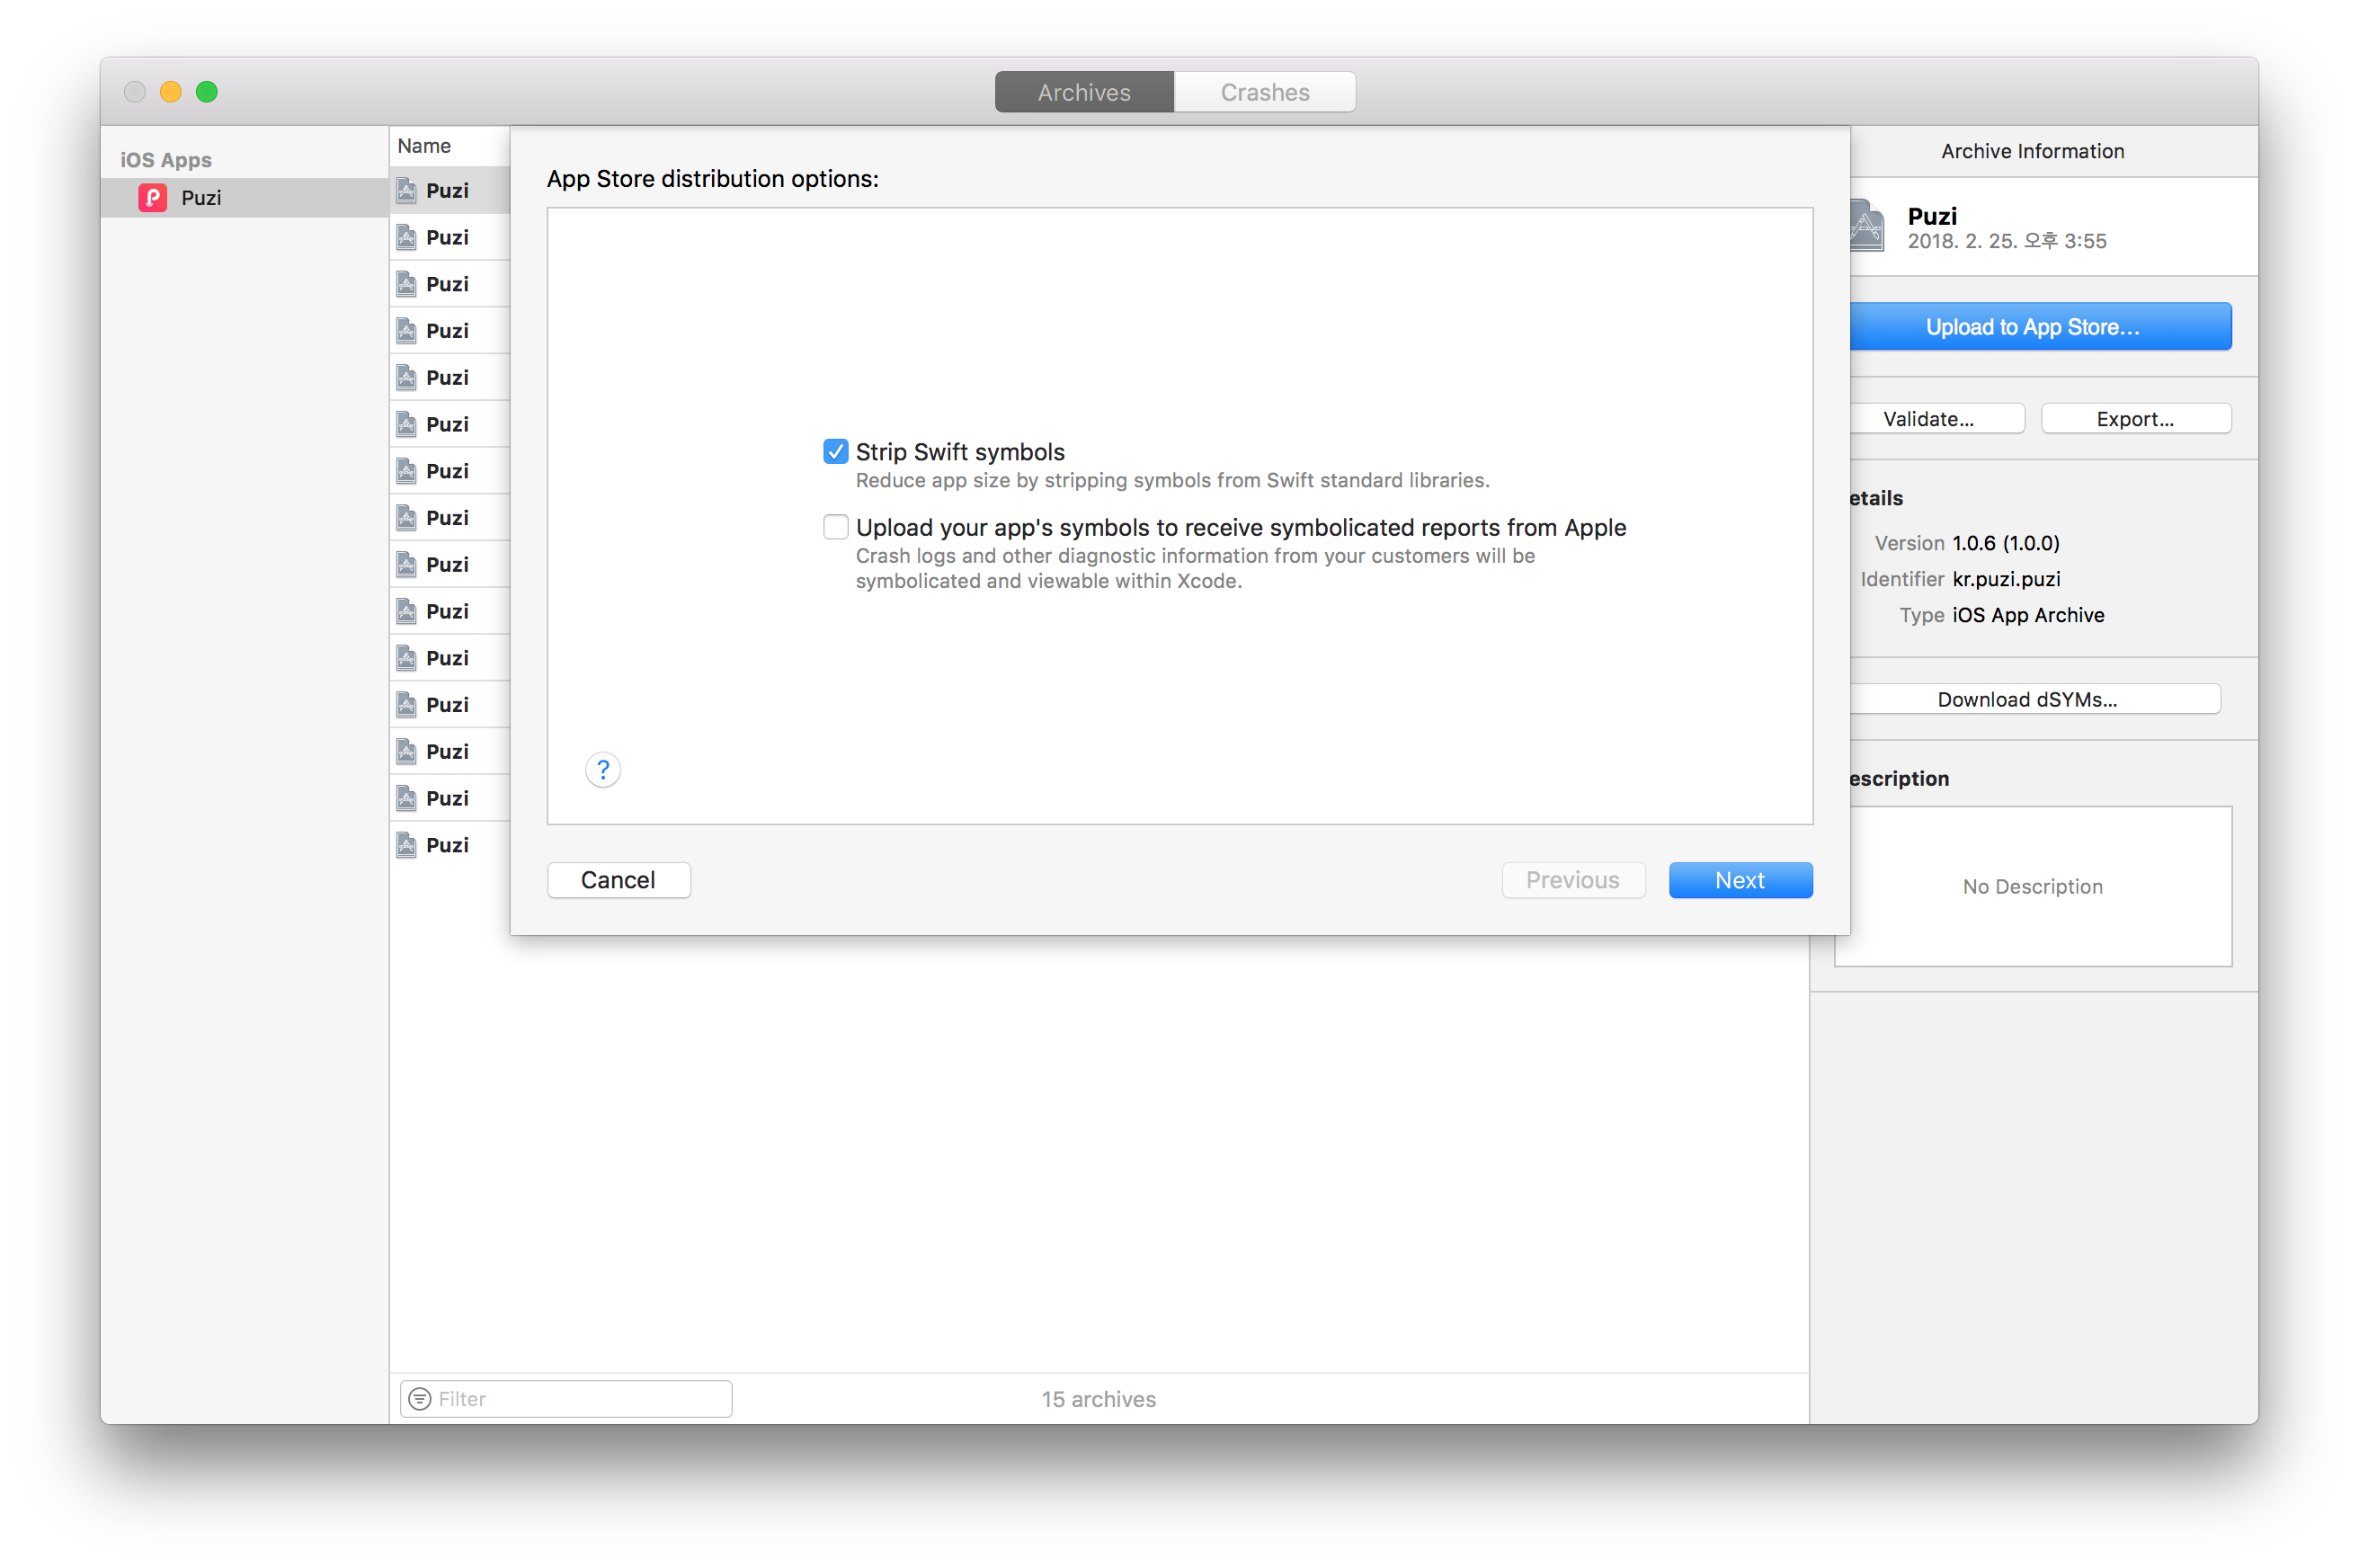Image resolution: width=2359 pixels, height=1568 pixels.
Task: Click the Name column header
Action: pyautogui.click(x=424, y=146)
